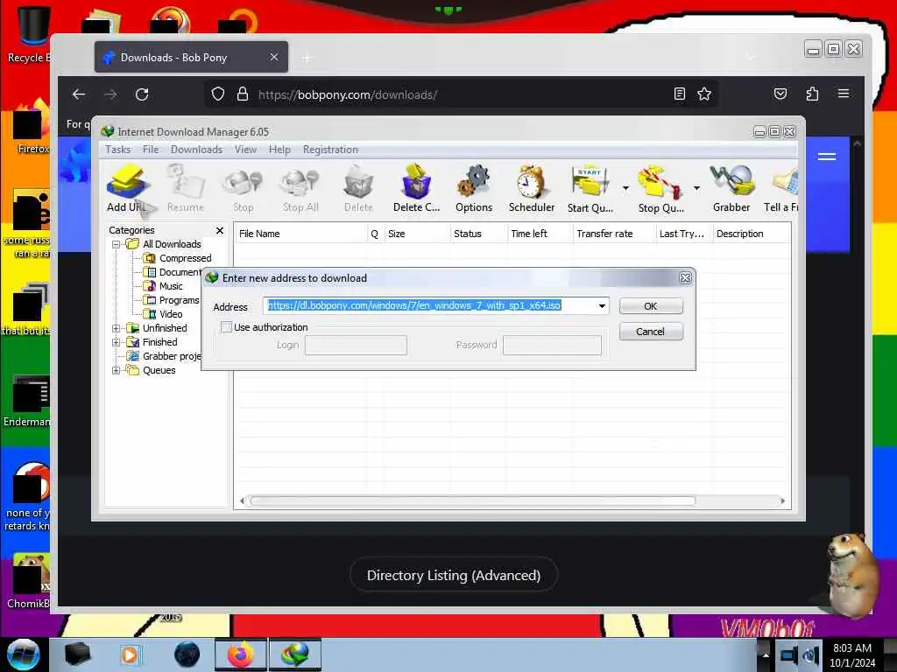This screenshot has height=672, width=897.
Task: Click the Start Queue toolbar icon
Action: click(x=590, y=189)
